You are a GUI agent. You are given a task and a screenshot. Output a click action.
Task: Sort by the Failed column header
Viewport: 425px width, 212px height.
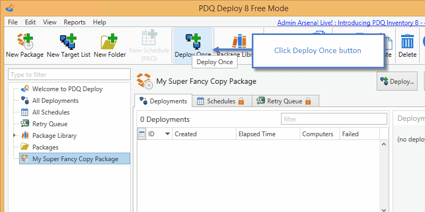(360, 134)
